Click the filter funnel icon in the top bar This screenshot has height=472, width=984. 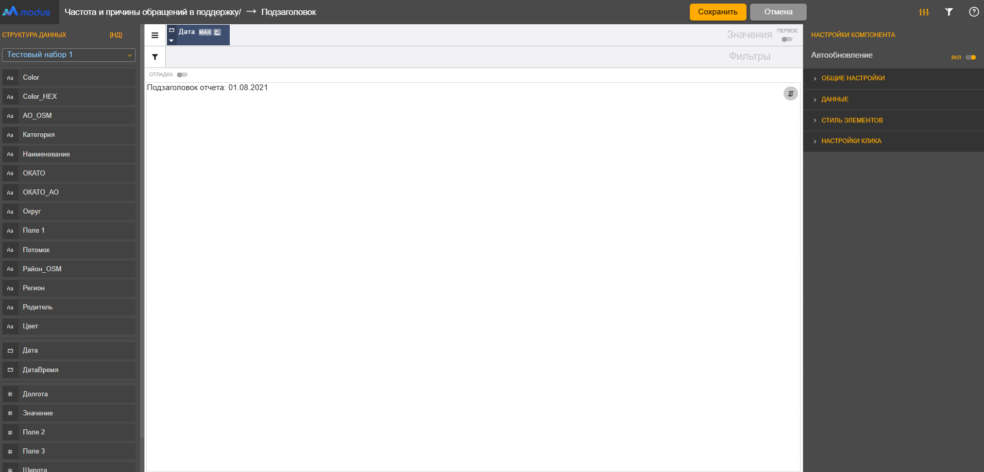coord(948,12)
